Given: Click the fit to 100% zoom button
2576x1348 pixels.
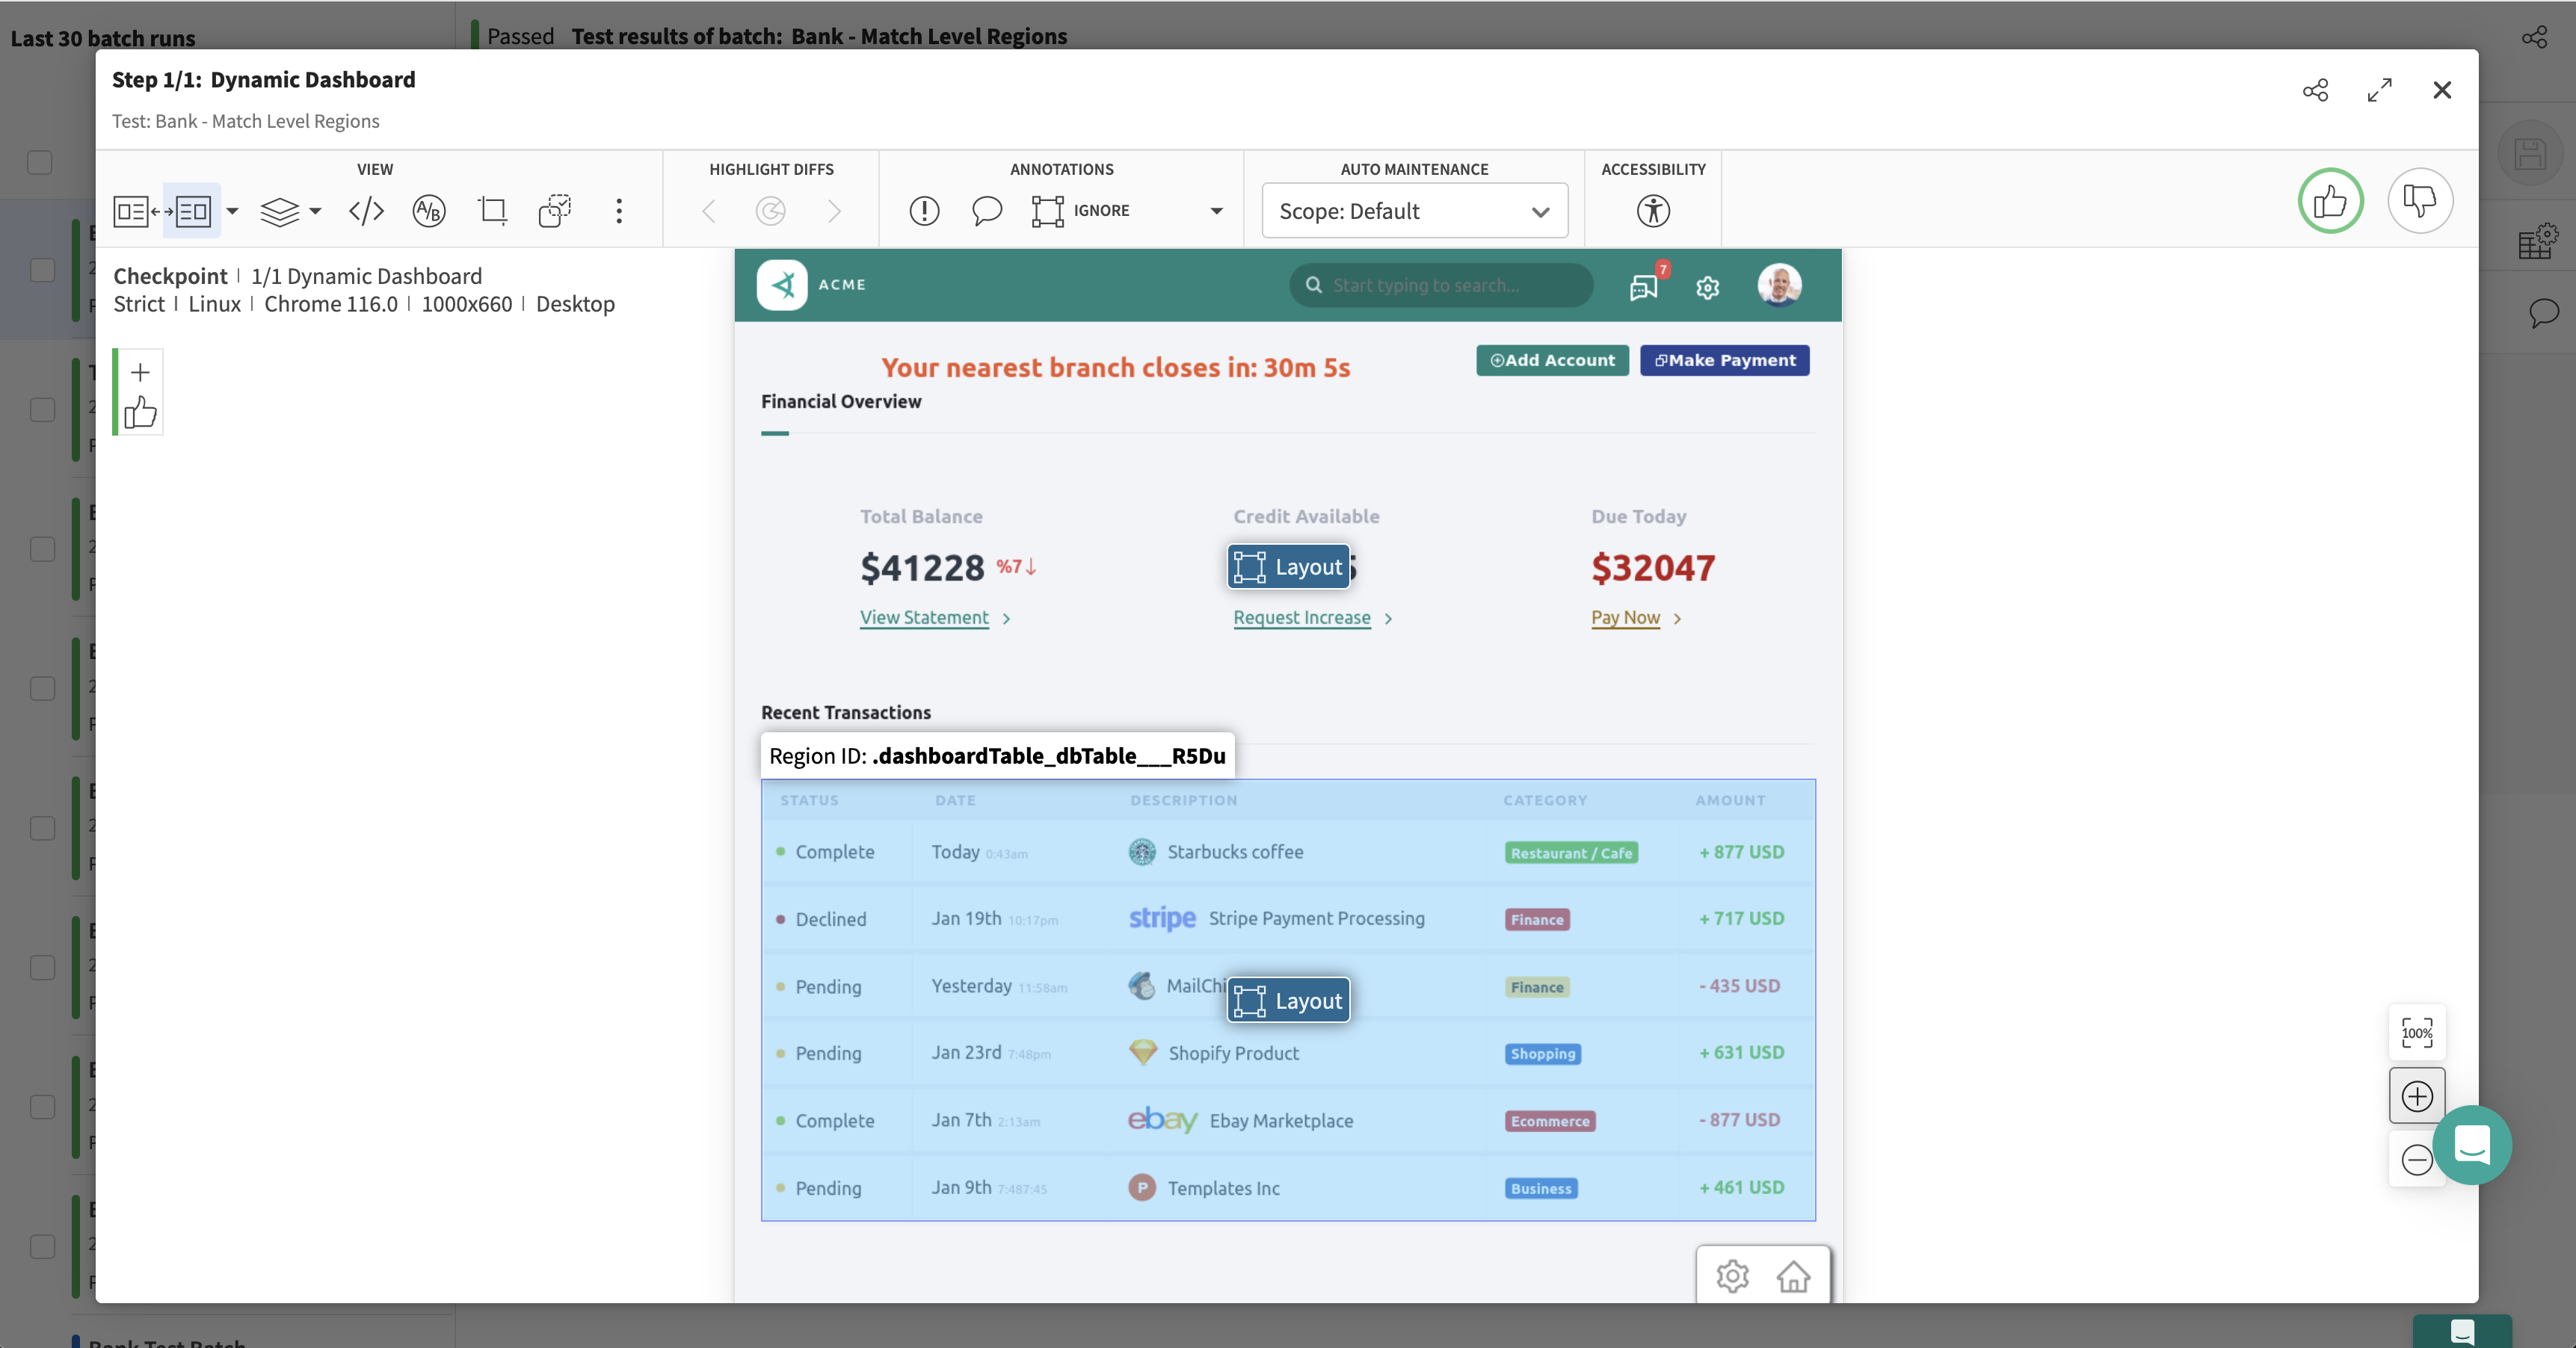Looking at the screenshot, I should point(2416,1033).
